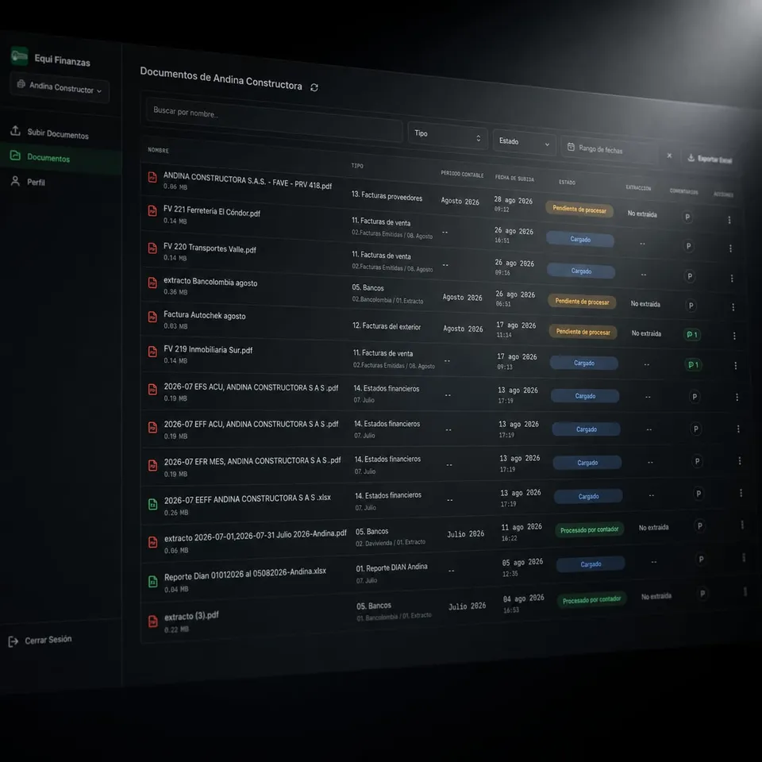Open file Reporte Dian 01012026 al 05082026-Andina.xlsx
The image size is (762, 762).
(245, 575)
